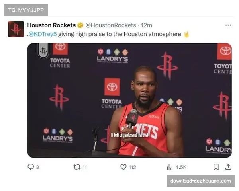Screen dimensions: 239x191
Task: Open view analytics bar chart icon
Action: click(170, 167)
